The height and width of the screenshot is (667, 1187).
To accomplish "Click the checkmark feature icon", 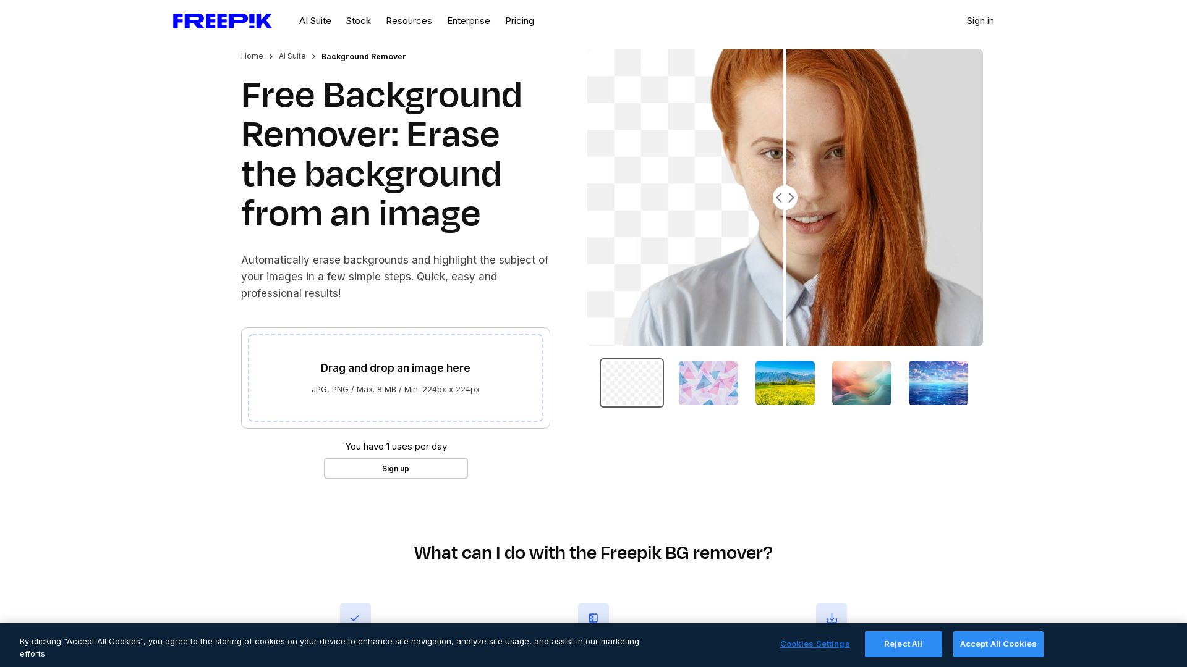I will (x=355, y=618).
